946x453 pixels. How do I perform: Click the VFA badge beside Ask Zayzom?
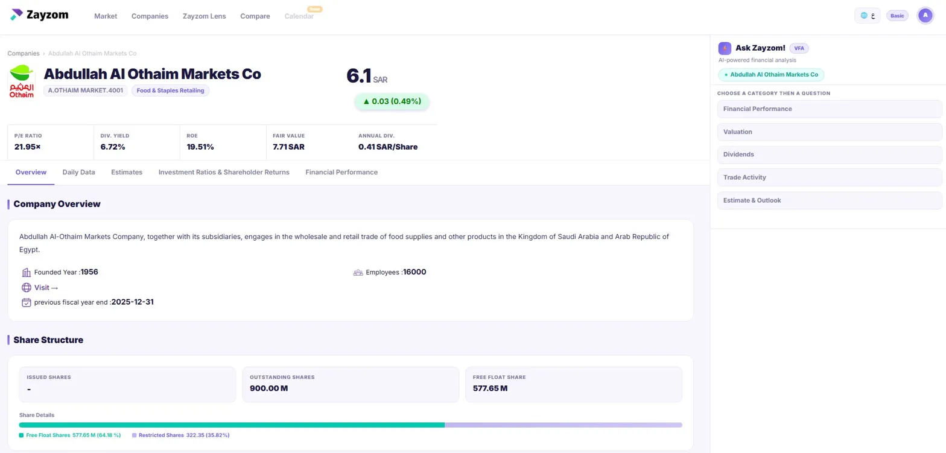(x=799, y=48)
